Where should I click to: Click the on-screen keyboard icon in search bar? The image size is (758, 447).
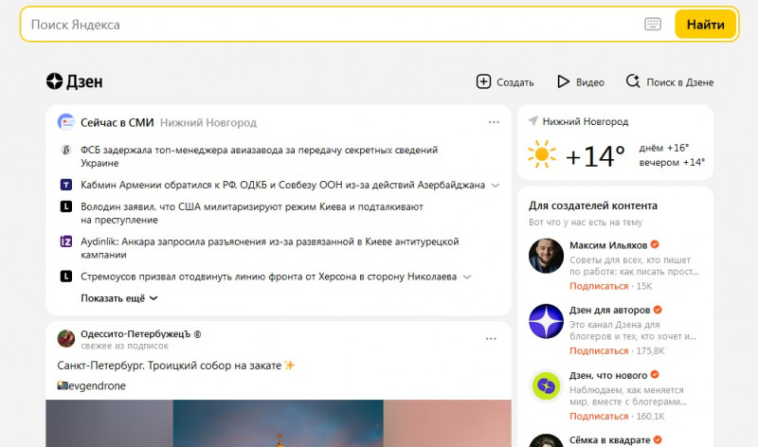tap(653, 25)
